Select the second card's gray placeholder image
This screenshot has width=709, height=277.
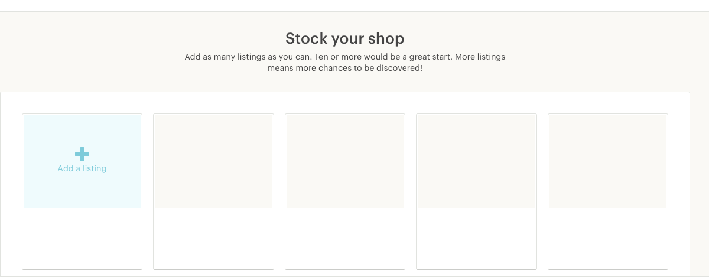tap(213, 162)
